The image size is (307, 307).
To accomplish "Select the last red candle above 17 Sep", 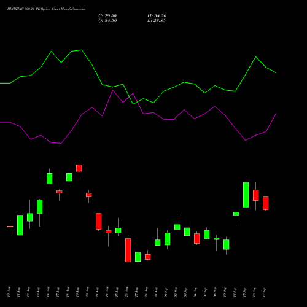I will tap(266, 203).
